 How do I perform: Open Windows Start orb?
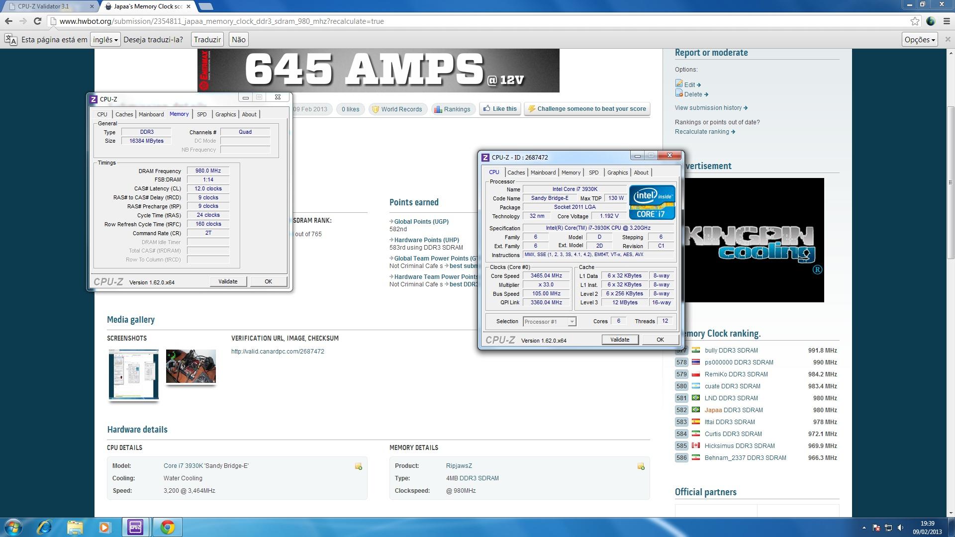tap(13, 527)
